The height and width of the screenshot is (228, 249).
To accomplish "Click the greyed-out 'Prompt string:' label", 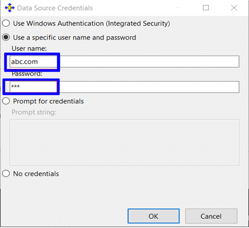I will 34,112.
